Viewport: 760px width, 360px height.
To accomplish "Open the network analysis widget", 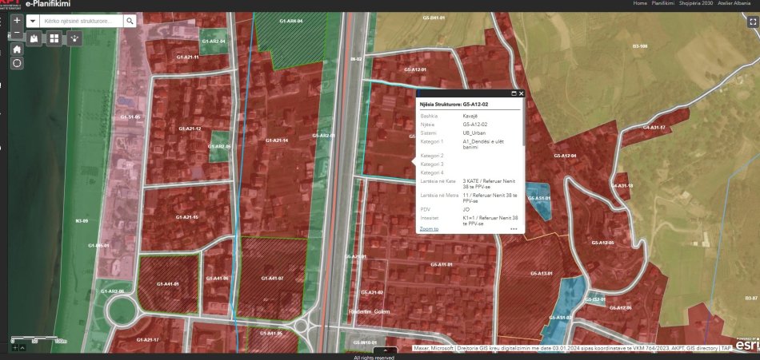I will point(74,38).
